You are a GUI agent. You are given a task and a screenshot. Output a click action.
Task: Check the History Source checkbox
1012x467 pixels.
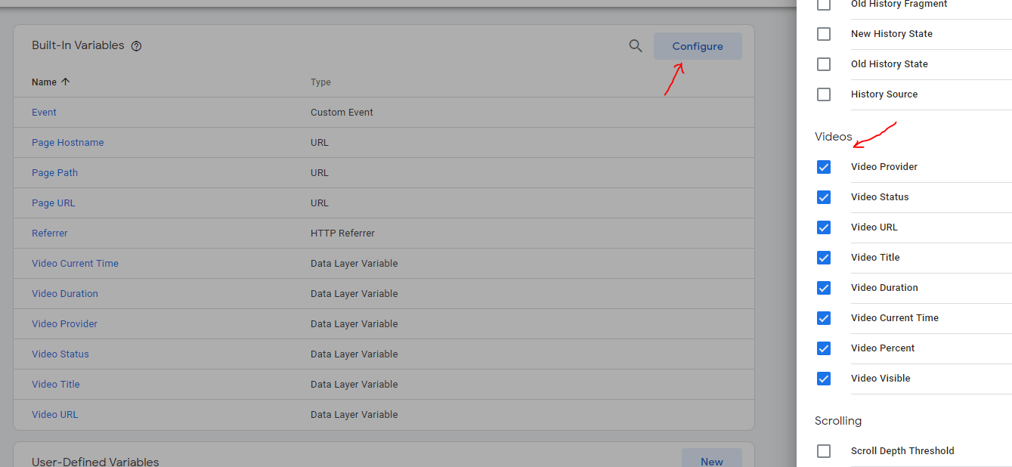[x=824, y=94]
